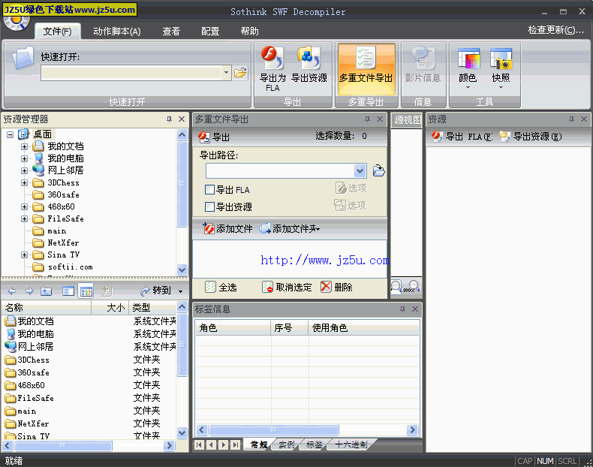Switch to details view icon in explorer

pos(86,291)
